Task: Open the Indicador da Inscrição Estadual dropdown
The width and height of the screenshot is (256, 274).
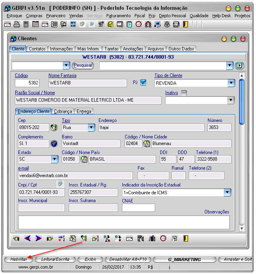Action: [227, 192]
